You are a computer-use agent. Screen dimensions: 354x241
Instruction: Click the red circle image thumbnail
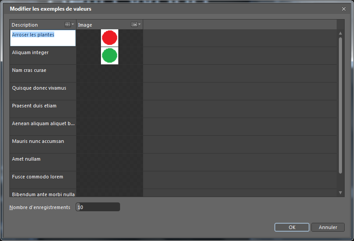(x=109, y=38)
